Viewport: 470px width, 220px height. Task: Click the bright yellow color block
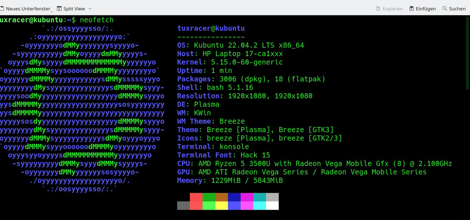(221, 206)
